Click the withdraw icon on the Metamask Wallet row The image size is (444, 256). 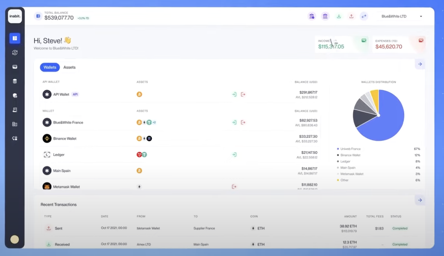(x=234, y=187)
